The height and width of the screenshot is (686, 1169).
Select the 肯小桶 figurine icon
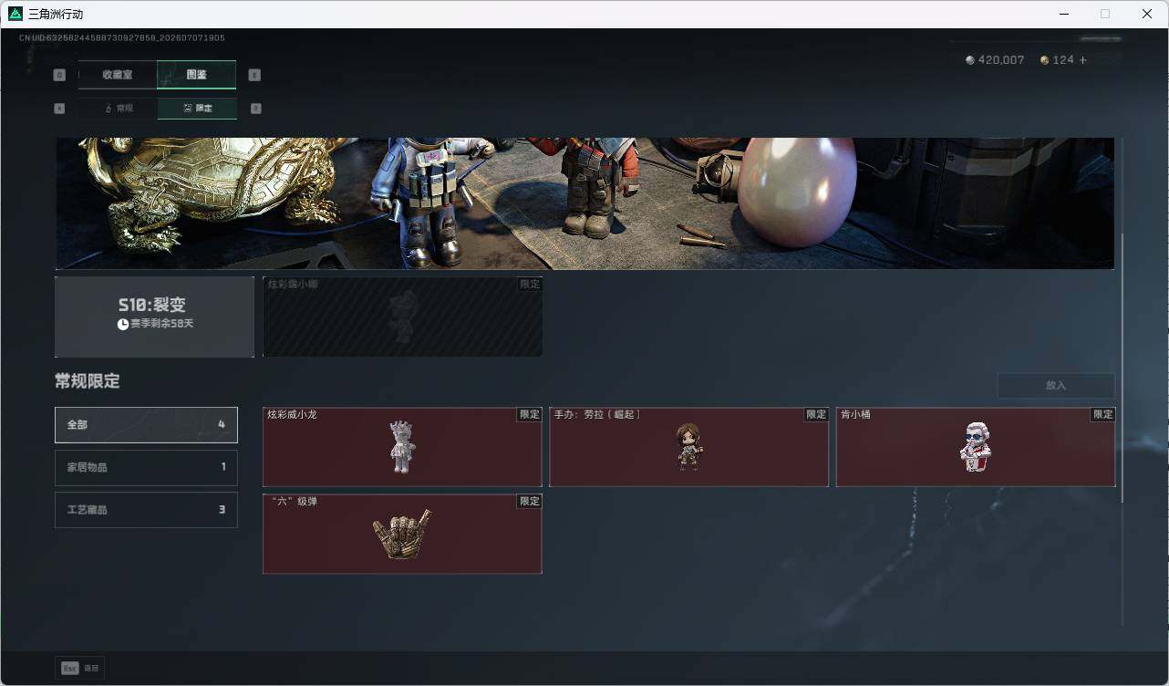(976, 447)
